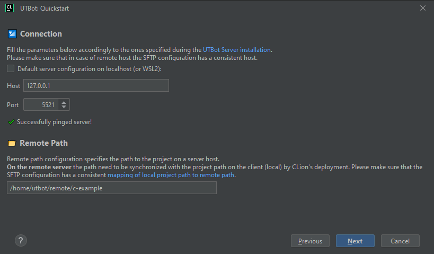
Task: Open mapping of local project path link
Action: point(171,174)
